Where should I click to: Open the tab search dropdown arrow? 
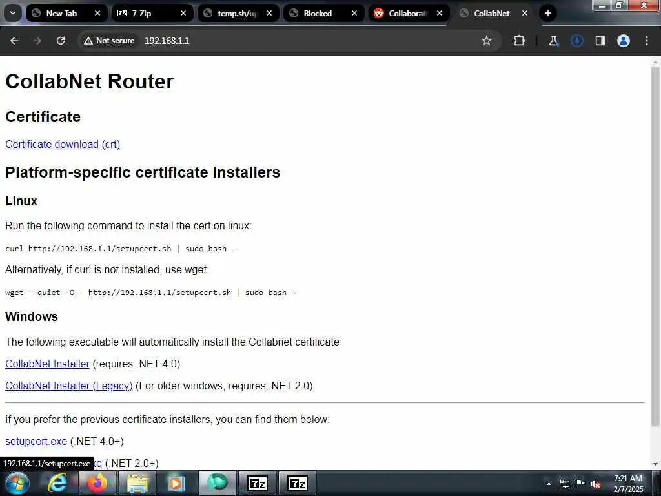(13, 13)
